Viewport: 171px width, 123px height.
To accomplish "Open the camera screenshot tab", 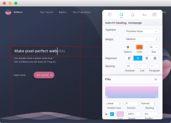I will [x=155, y=15].
